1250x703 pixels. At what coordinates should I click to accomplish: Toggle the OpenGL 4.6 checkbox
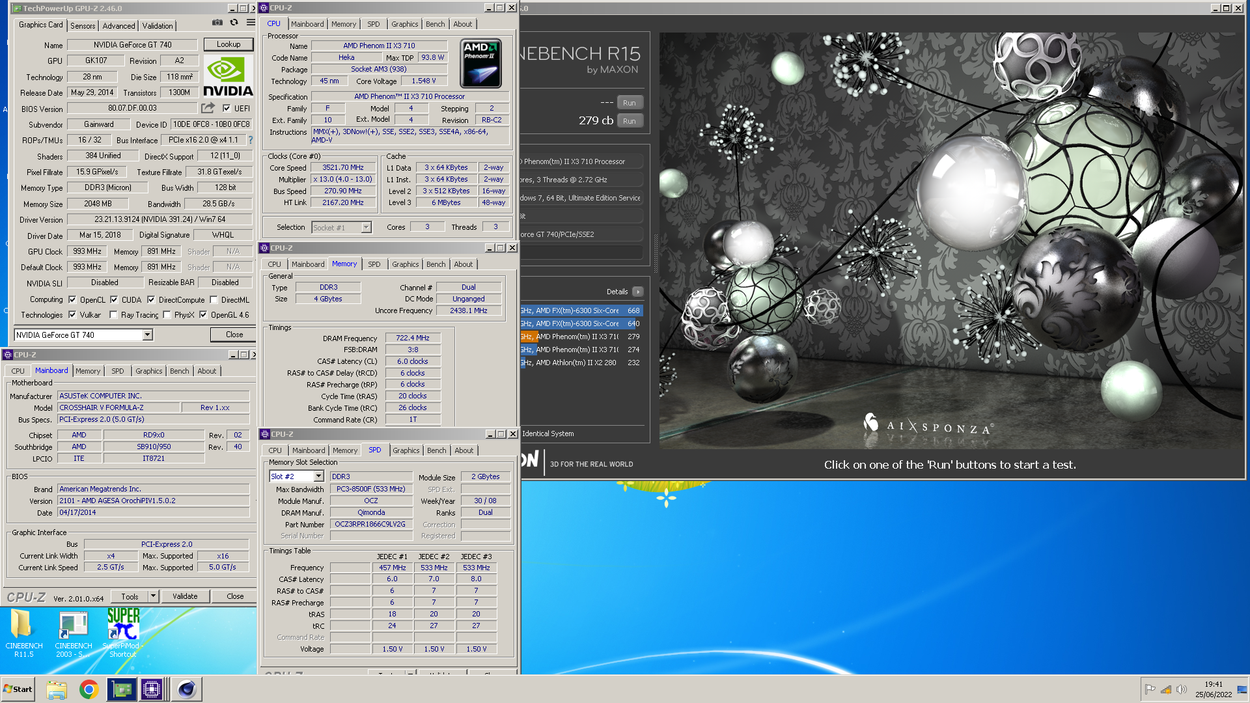(x=203, y=315)
